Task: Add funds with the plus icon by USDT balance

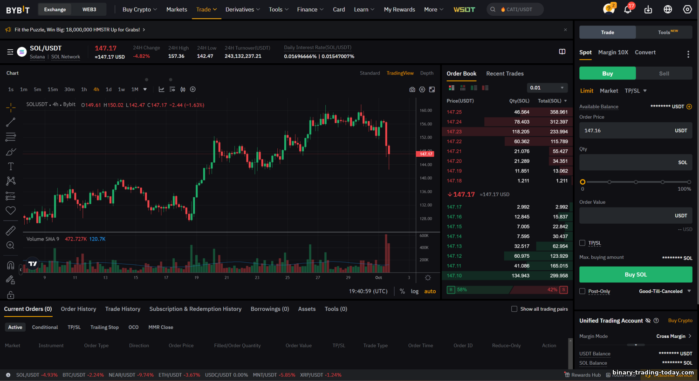Action: 689,107
